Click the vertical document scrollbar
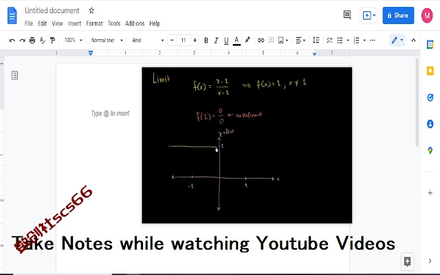 417,102
